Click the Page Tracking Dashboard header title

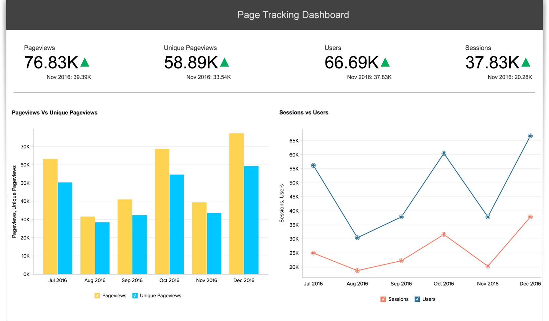(x=293, y=15)
